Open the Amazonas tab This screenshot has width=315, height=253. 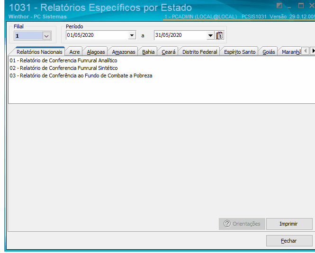[x=124, y=52]
